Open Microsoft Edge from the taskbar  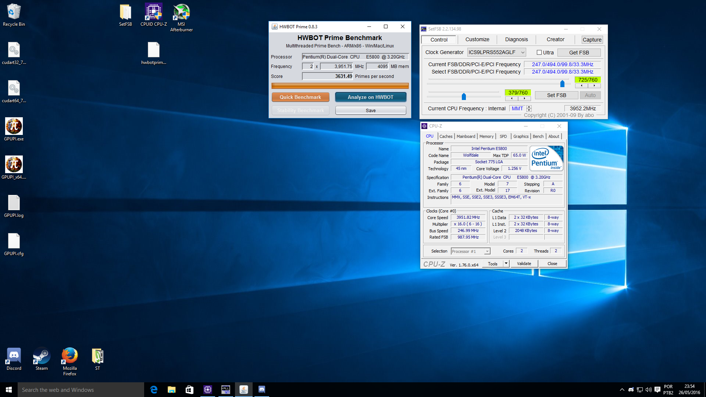click(x=154, y=390)
